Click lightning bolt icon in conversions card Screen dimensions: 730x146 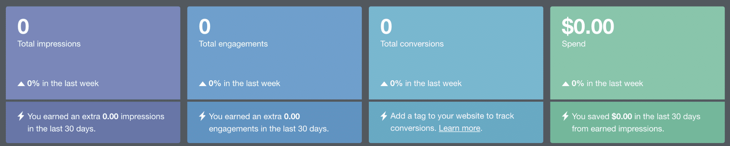tap(384, 116)
